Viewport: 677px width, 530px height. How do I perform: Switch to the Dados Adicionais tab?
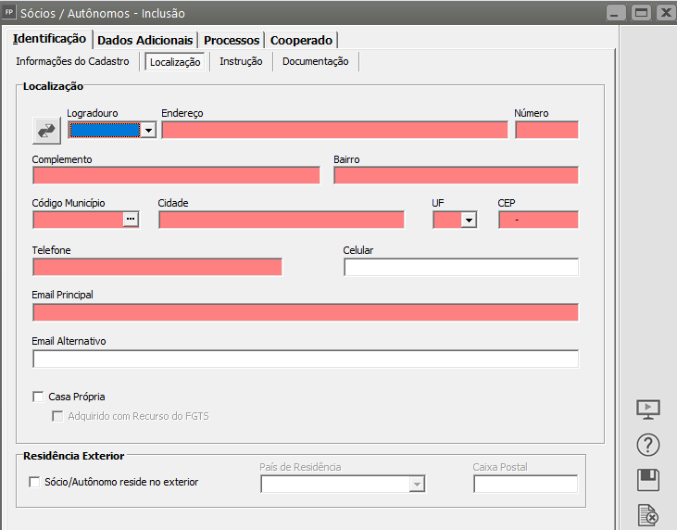click(145, 40)
